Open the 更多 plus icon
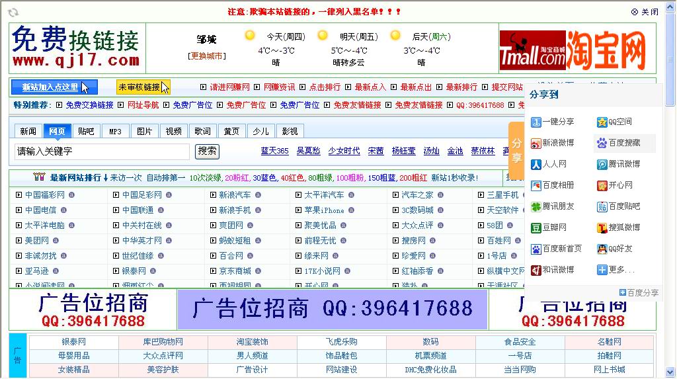The width and height of the screenshot is (677, 379). pos(602,271)
